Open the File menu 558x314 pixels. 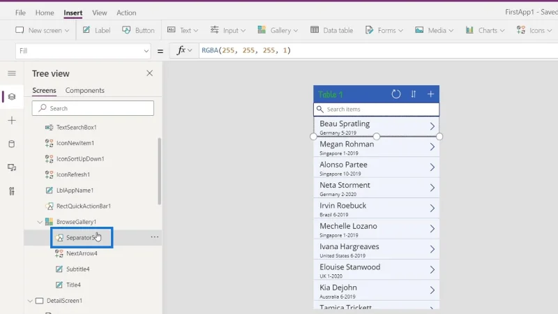click(20, 13)
